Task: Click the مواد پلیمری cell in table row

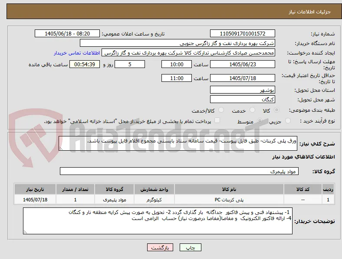Action: [114, 200]
